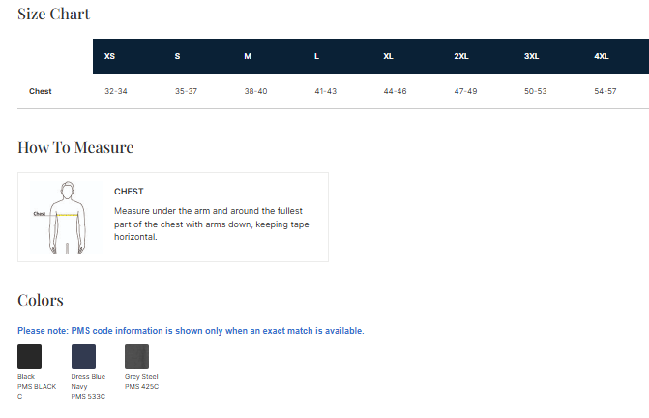Click the Chest row label

click(x=41, y=91)
